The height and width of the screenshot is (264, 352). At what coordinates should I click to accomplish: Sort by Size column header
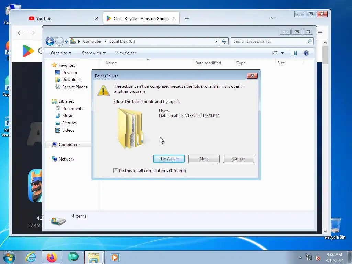tap(289, 63)
